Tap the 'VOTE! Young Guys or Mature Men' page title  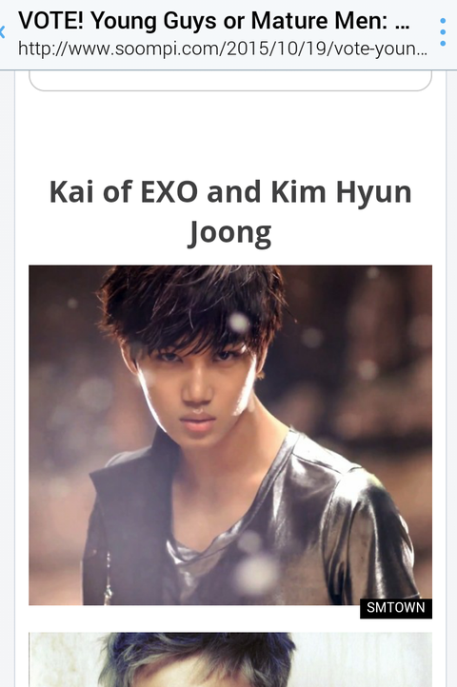pyautogui.click(x=214, y=21)
